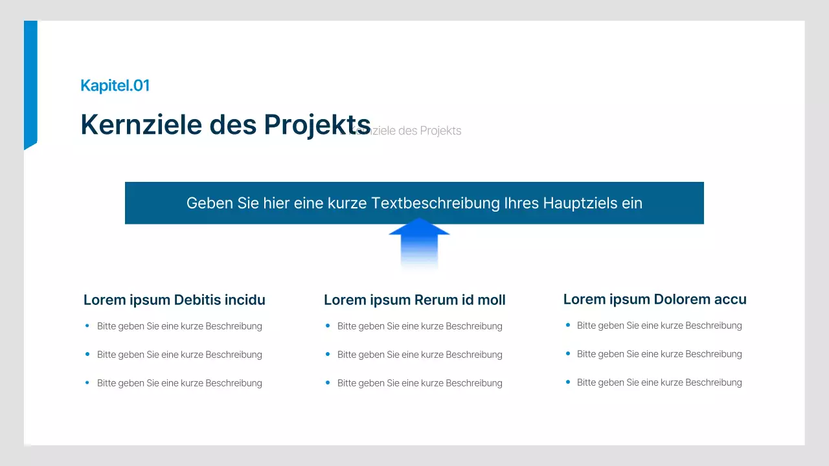Click the second bullet dot under Debitis incidu

(x=87, y=354)
